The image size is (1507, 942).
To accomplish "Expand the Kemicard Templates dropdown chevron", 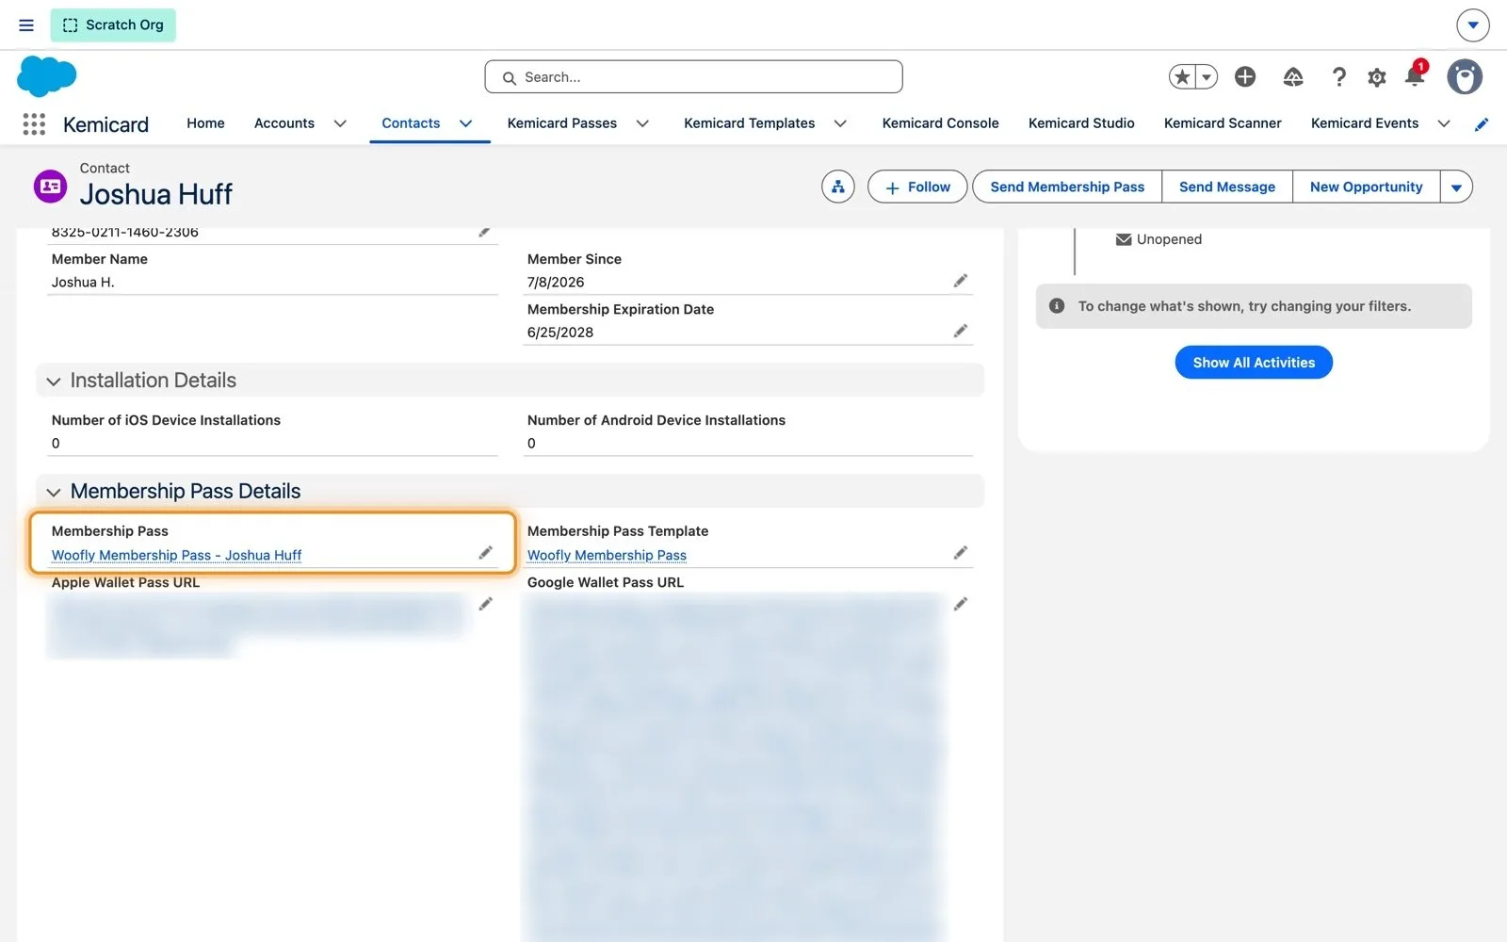I will coord(840,123).
